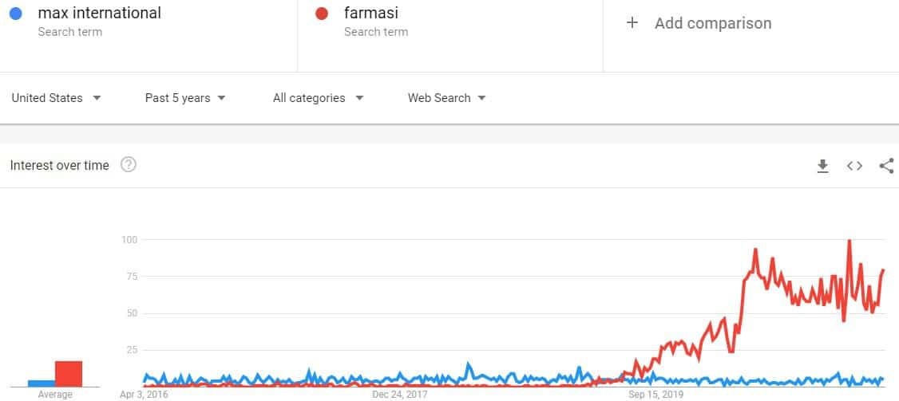Click the plus icon to add comparison
This screenshot has width=899, height=401.
632,23
